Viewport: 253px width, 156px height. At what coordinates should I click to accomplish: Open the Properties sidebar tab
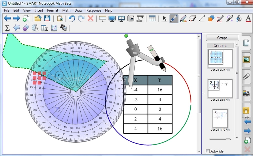246,93
